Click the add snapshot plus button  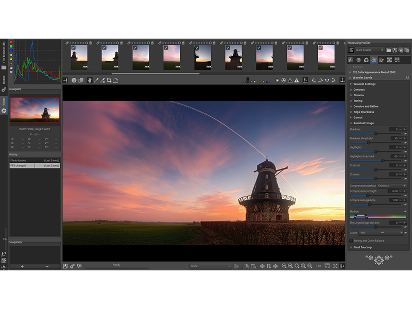[x=22, y=266]
